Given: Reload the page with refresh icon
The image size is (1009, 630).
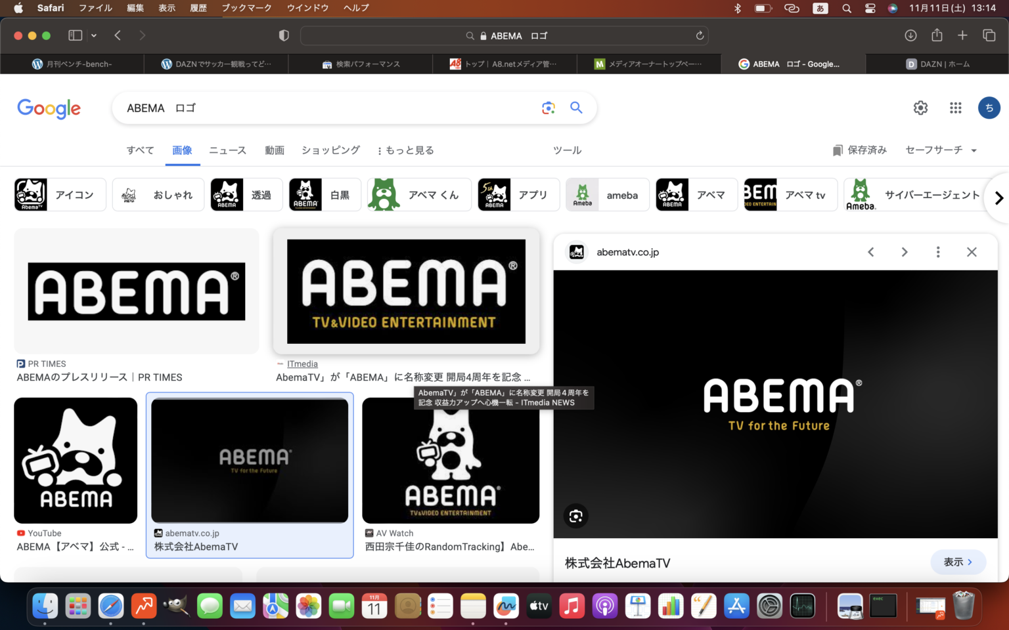Looking at the screenshot, I should click(x=700, y=35).
